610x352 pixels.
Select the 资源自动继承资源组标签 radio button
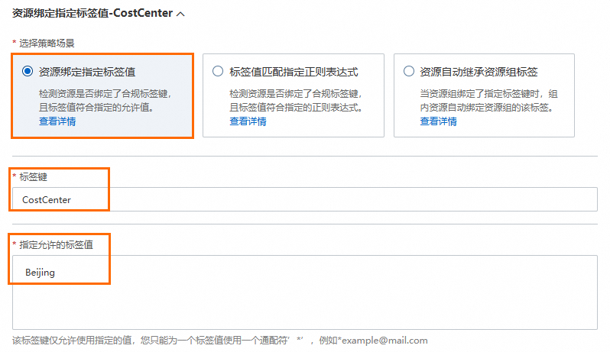(x=409, y=72)
